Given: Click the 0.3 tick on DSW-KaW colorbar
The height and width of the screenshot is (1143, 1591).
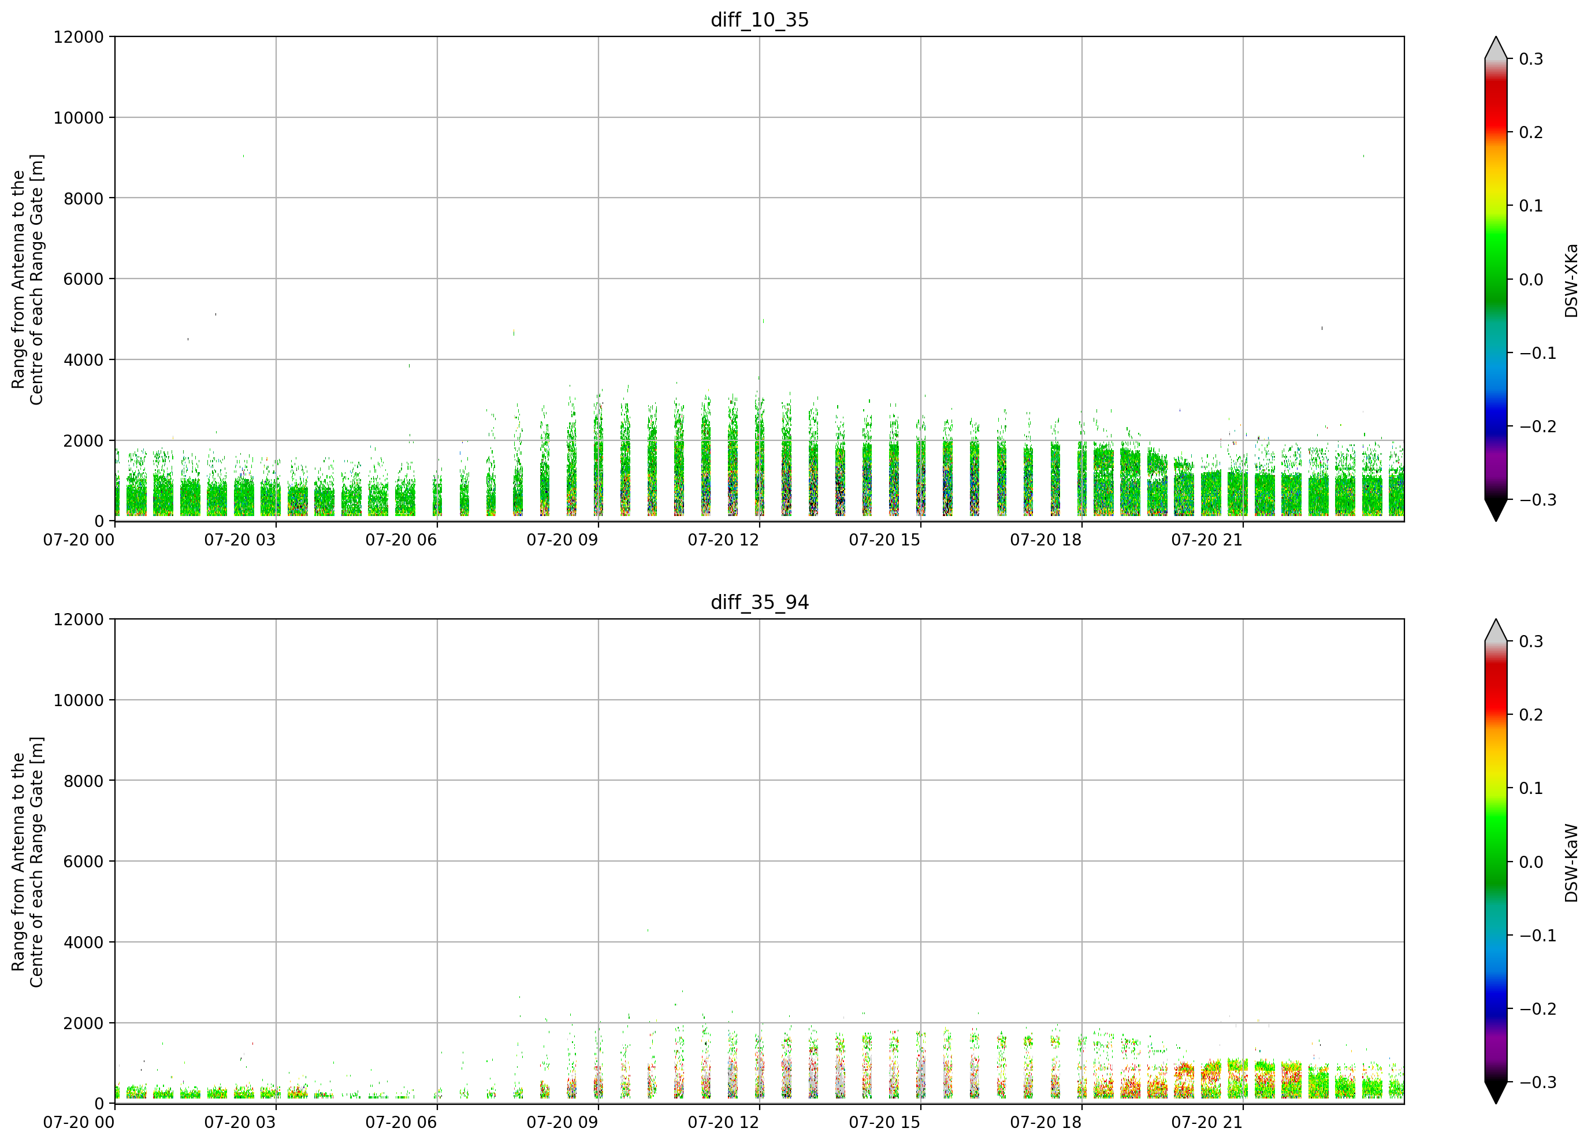Looking at the screenshot, I should point(1531,641).
